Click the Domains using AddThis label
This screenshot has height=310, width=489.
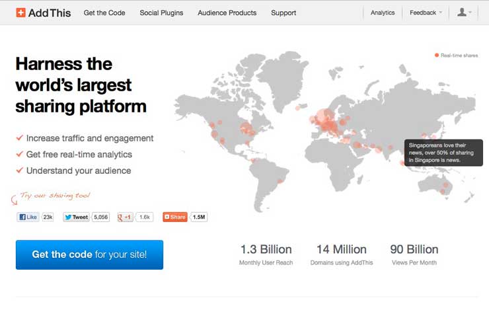click(342, 262)
